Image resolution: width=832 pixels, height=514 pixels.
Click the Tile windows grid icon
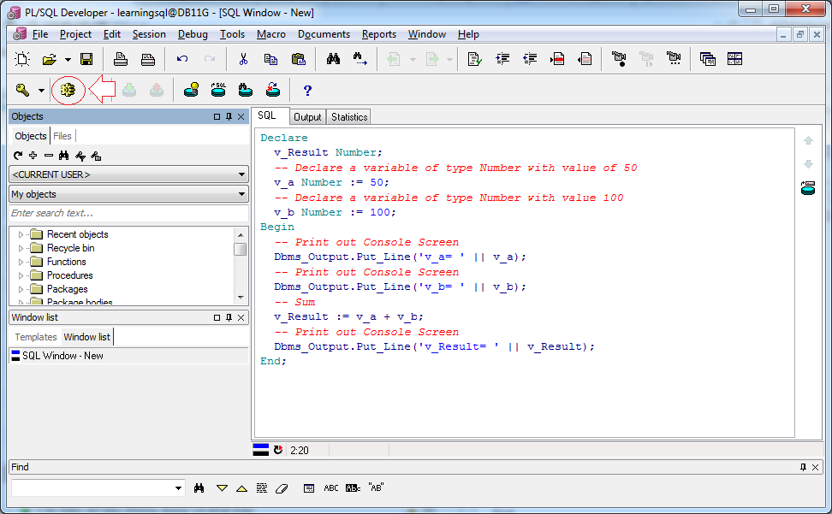click(x=735, y=59)
